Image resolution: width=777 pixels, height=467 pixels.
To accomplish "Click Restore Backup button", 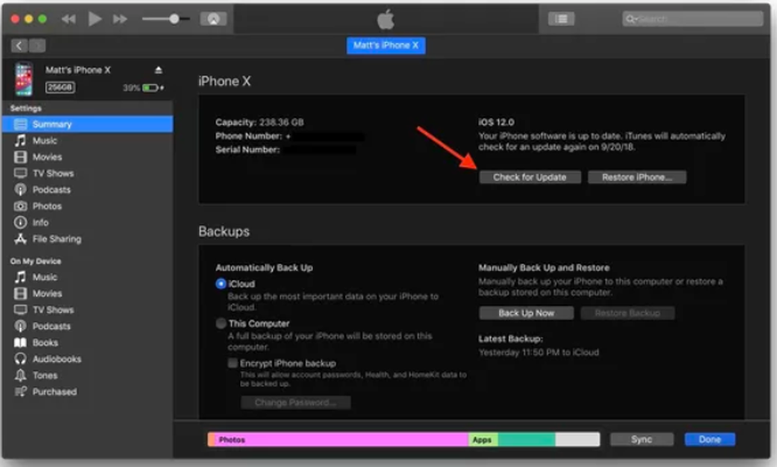I will pos(627,312).
